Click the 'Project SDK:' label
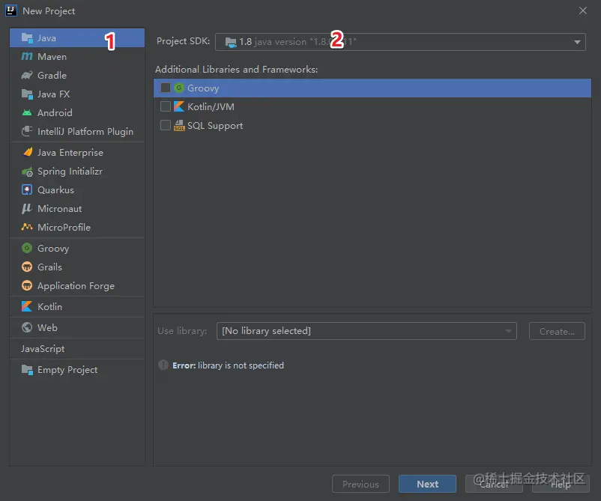The image size is (601, 501). (183, 41)
